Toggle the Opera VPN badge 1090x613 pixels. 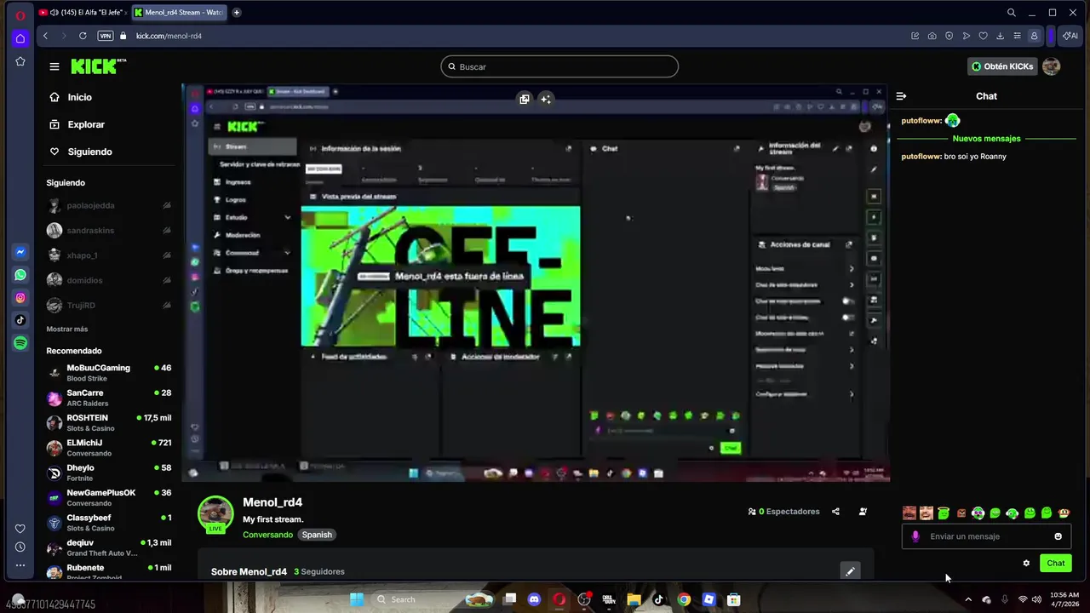pyautogui.click(x=106, y=36)
